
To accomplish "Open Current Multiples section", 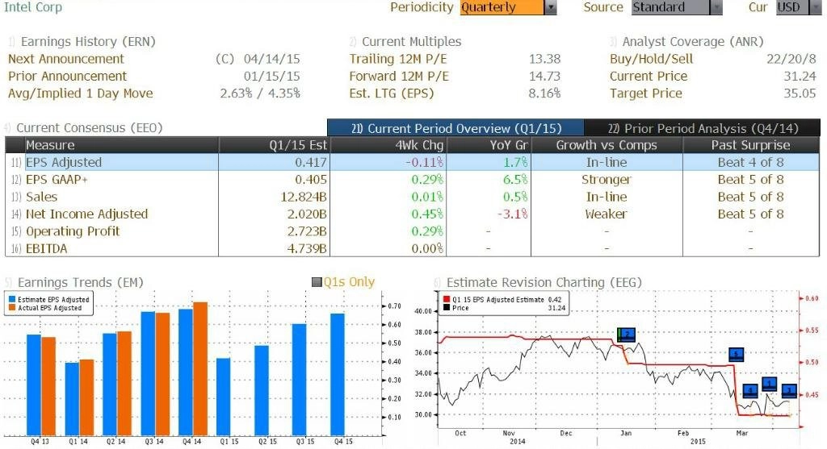I will coord(411,42).
